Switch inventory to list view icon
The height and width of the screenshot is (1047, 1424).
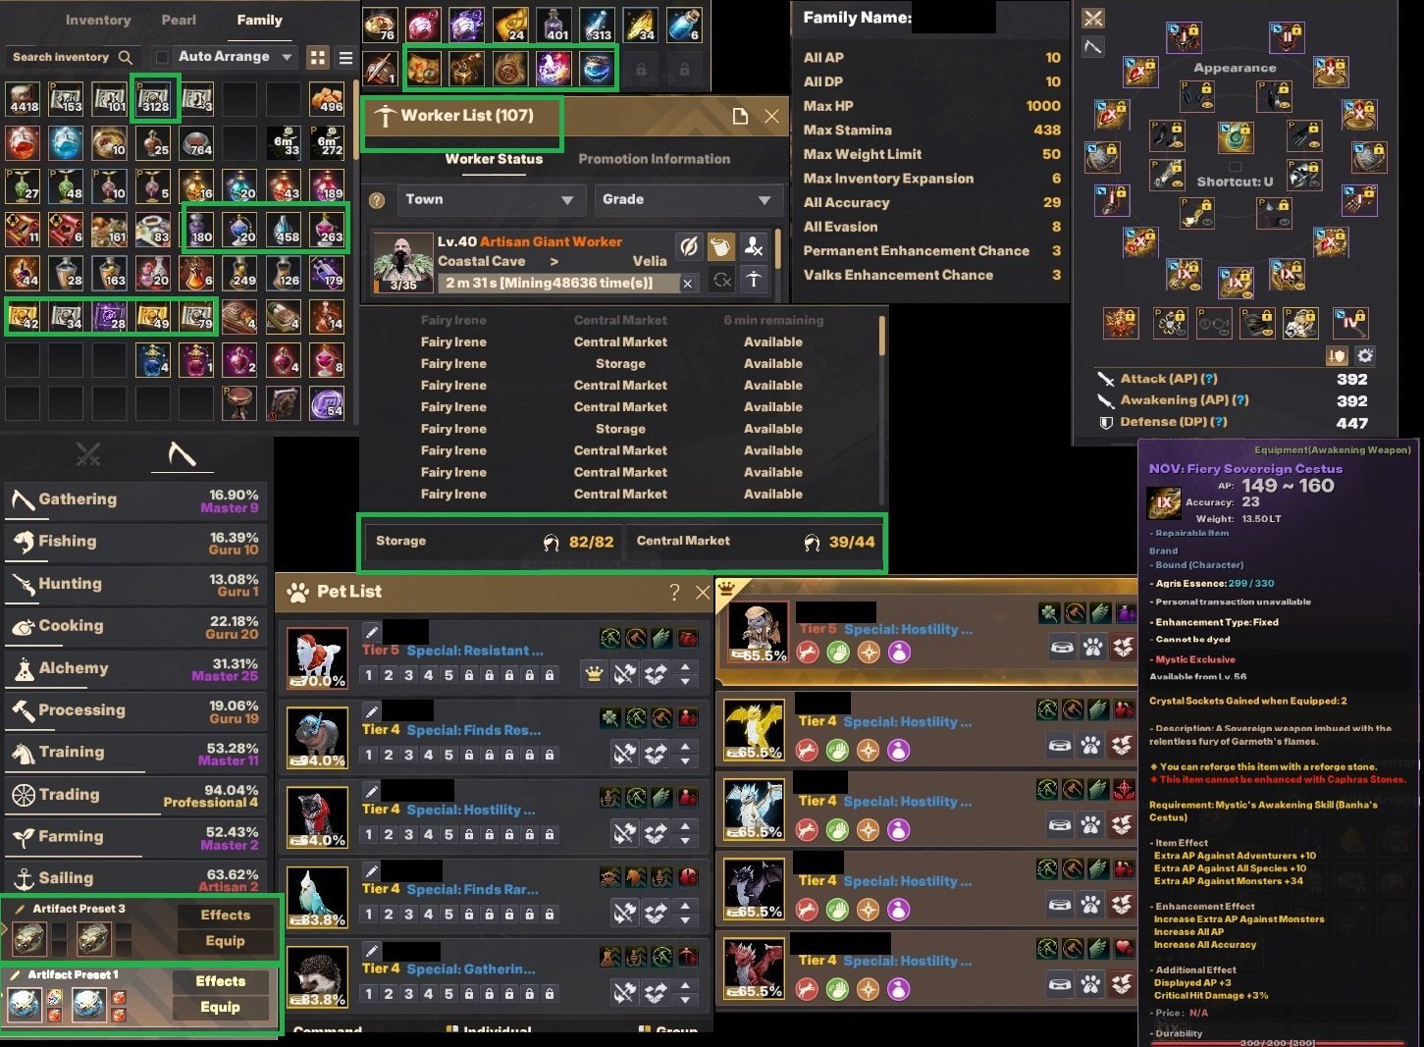(345, 58)
